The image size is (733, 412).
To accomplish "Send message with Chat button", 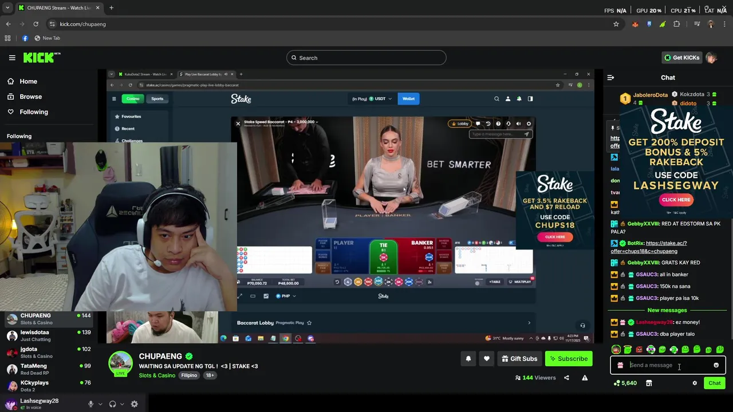I will 714,383.
